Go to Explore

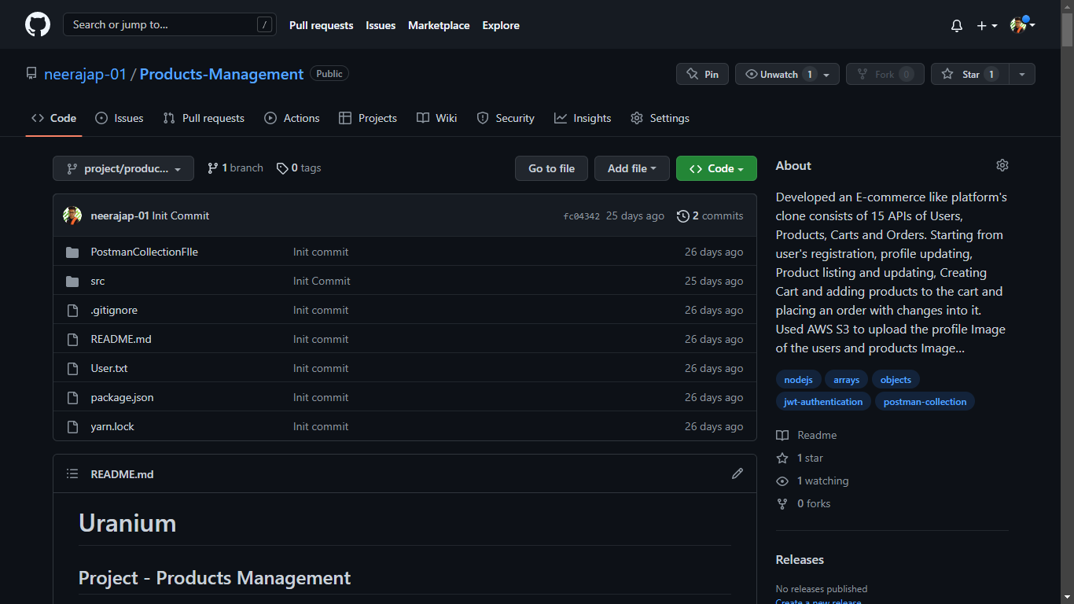coord(501,25)
